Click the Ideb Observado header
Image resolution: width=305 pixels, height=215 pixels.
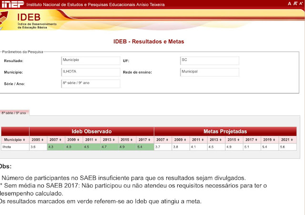tap(91, 131)
